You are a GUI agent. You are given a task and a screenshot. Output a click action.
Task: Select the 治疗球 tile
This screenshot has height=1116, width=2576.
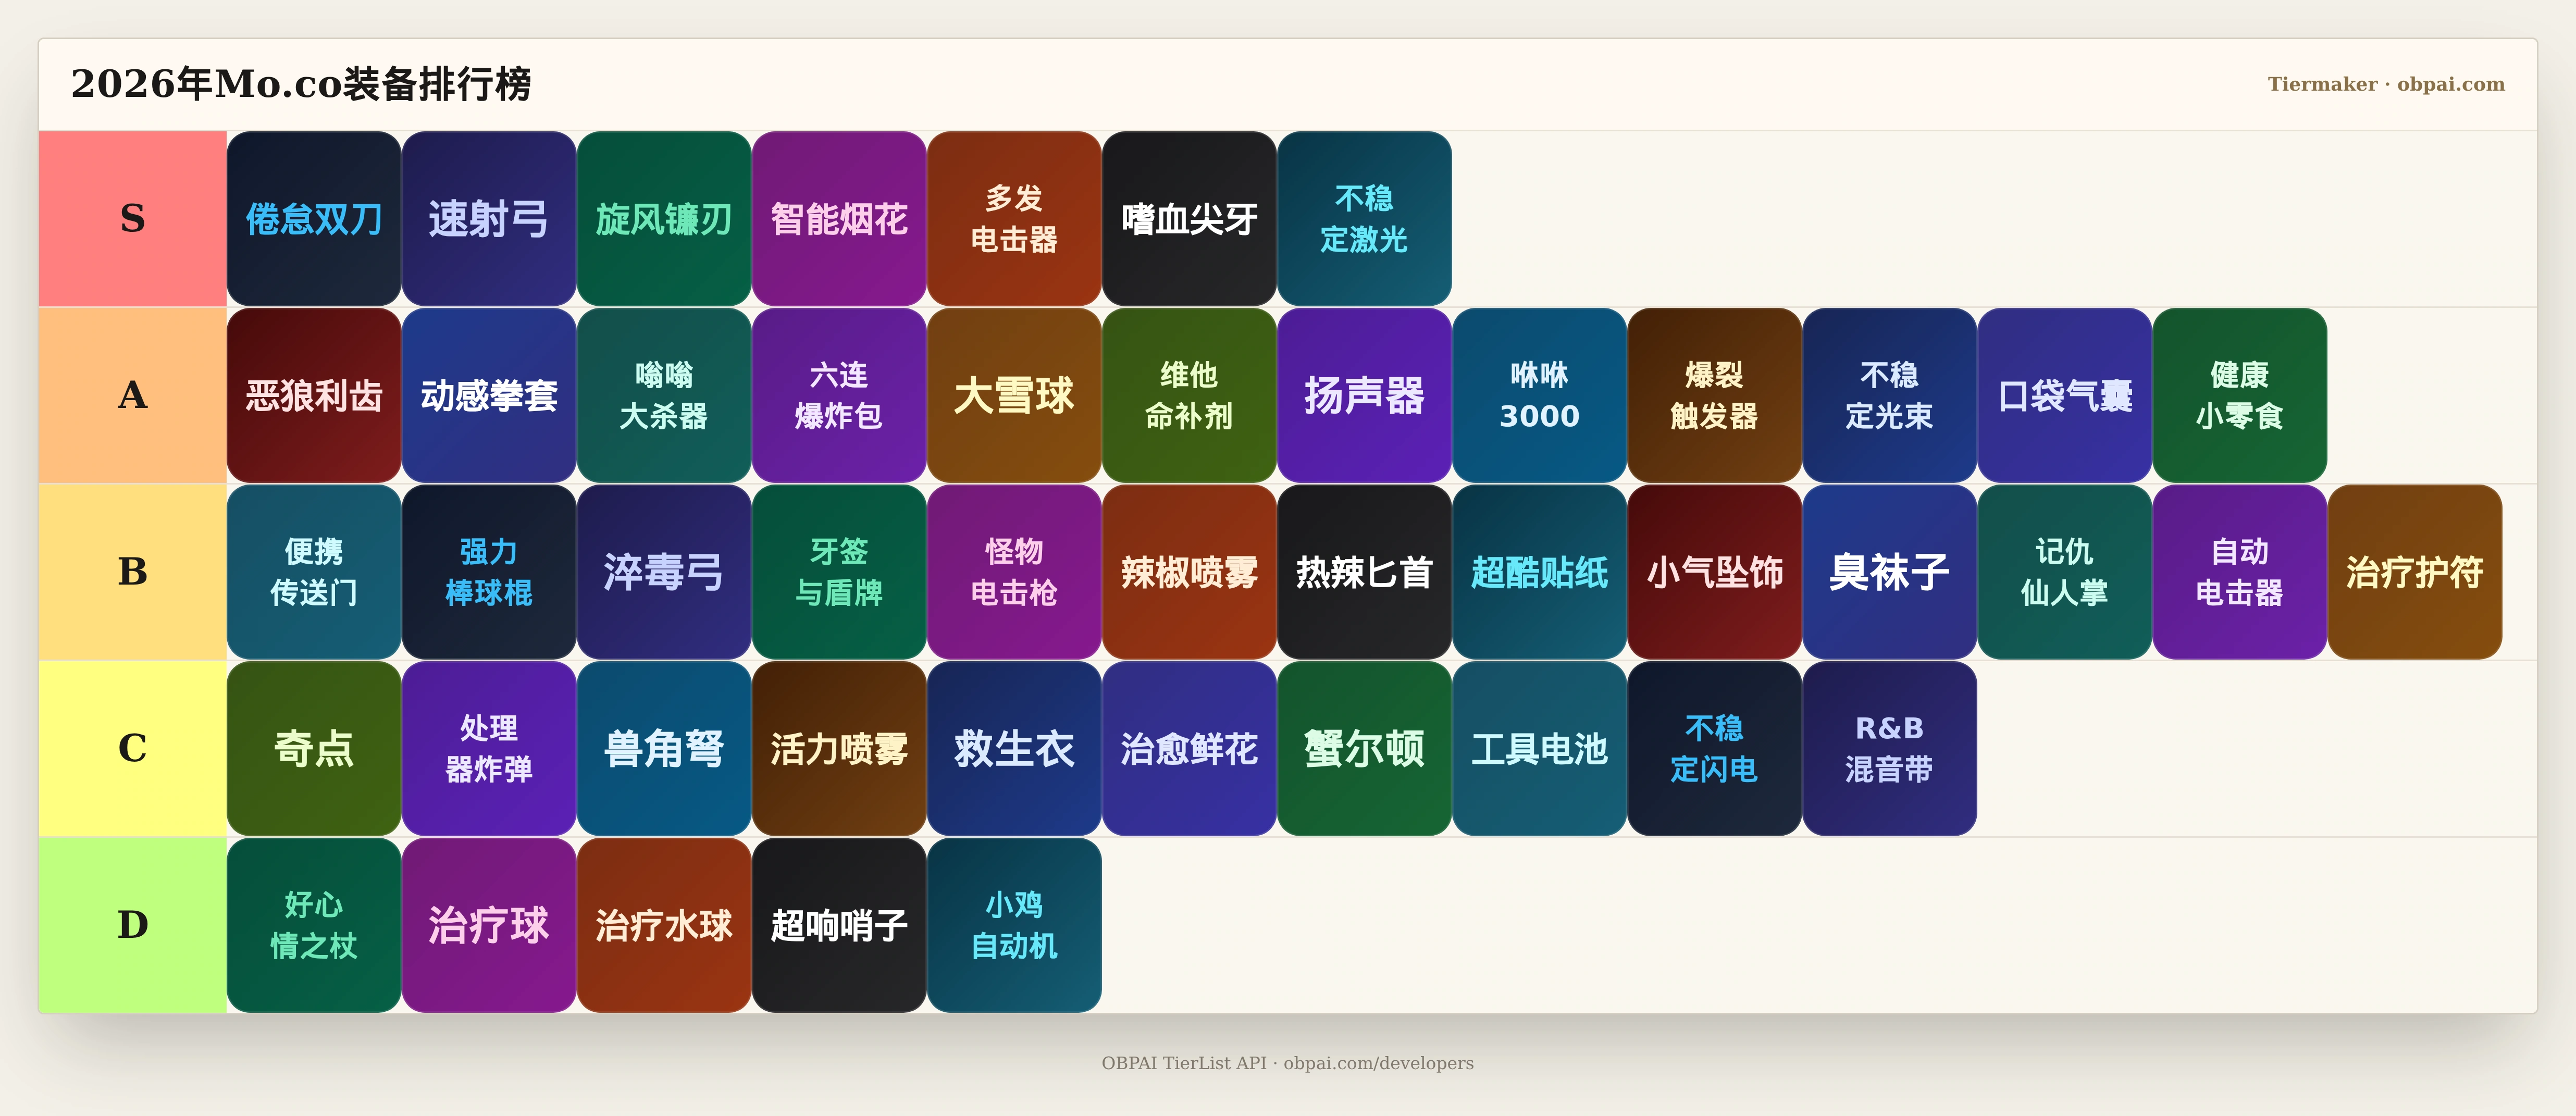(489, 925)
